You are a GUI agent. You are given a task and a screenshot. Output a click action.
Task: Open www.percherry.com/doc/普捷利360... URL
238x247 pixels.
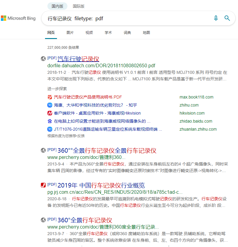(x=86, y=157)
